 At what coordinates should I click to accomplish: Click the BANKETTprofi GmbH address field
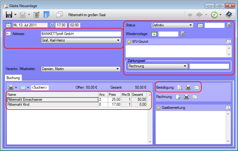81,34
